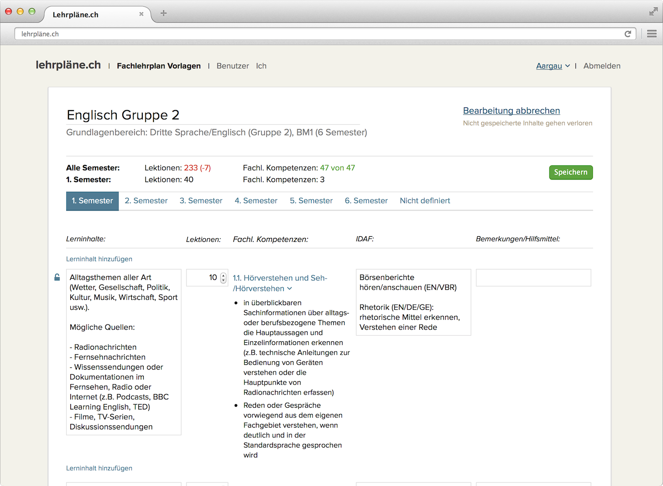Click the Bemerkungen/Hilfsmittel: column header
663x486 pixels.
pyautogui.click(x=518, y=239)
